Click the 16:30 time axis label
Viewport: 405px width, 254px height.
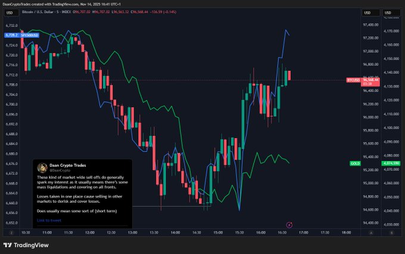(x=282, y=233)
